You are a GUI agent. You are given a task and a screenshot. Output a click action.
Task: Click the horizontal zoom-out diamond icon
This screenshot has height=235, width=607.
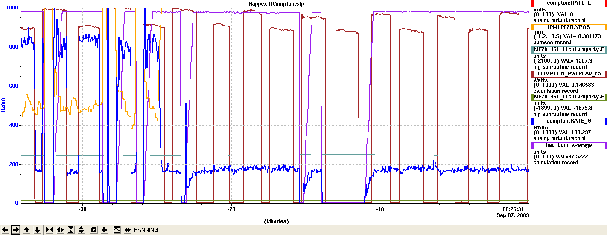point(60,230)
